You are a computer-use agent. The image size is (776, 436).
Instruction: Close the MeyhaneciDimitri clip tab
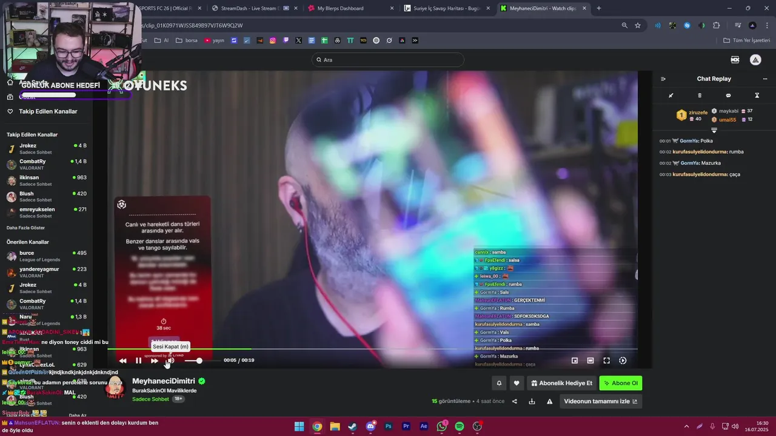(x=584, y=8)
